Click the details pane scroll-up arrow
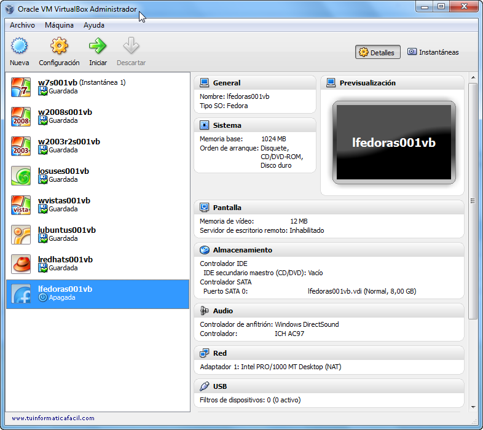The image size is (483, 430). click(473, 77)
